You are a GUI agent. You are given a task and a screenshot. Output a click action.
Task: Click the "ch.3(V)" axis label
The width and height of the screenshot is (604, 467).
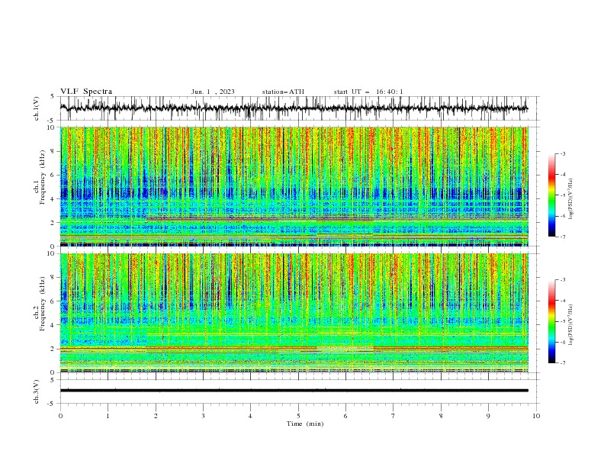tap(37, 391)
